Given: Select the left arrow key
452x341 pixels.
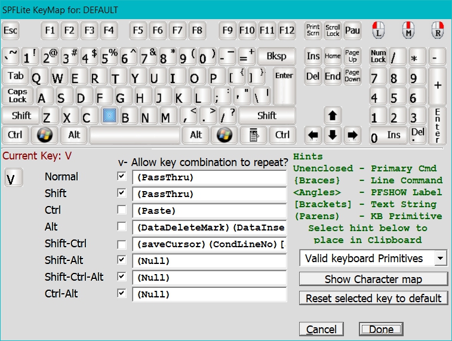Looking at the screenshot, I should pyautogui.click(x=313, y=135).
